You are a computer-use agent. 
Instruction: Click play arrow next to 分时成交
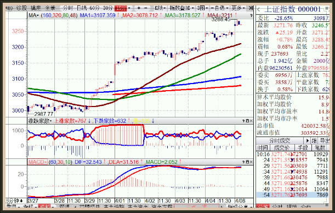(x=307, y=141)
